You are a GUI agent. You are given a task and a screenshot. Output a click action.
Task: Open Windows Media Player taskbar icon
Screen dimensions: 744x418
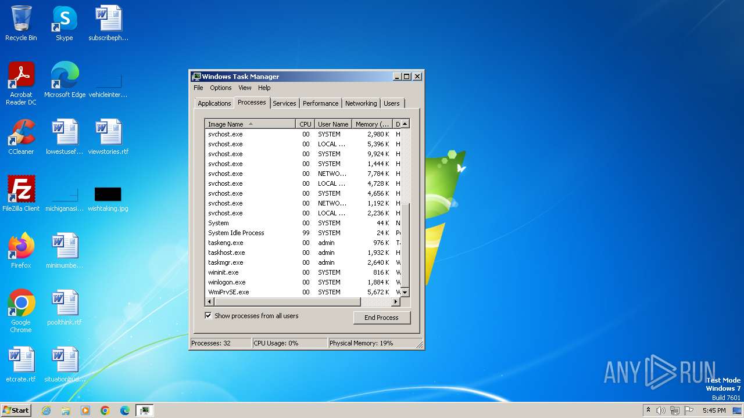click(85, 410)
